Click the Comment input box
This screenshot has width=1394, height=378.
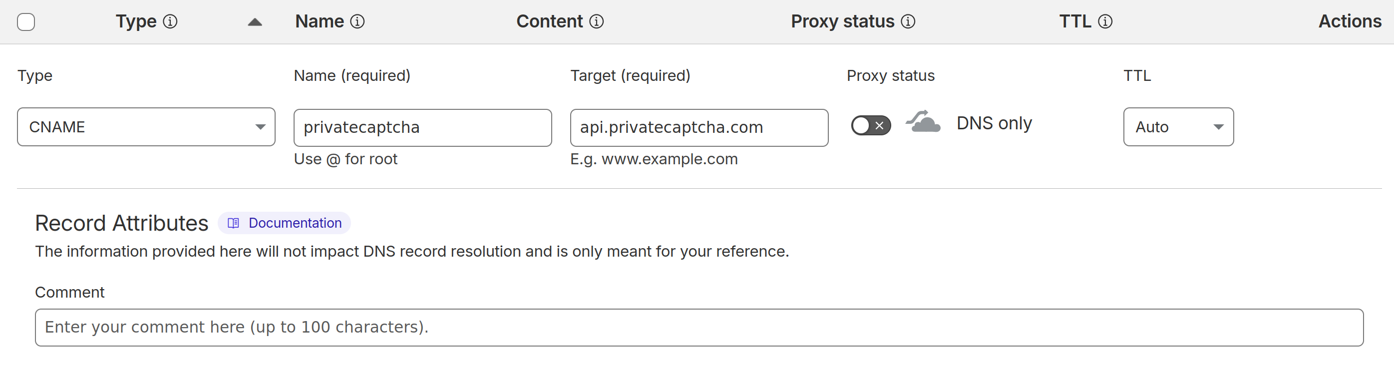tap(697, 327)
